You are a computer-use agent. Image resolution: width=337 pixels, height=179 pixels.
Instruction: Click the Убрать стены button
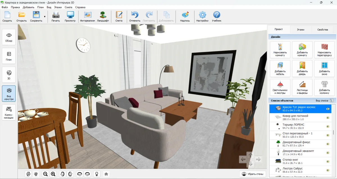point(252,174)
